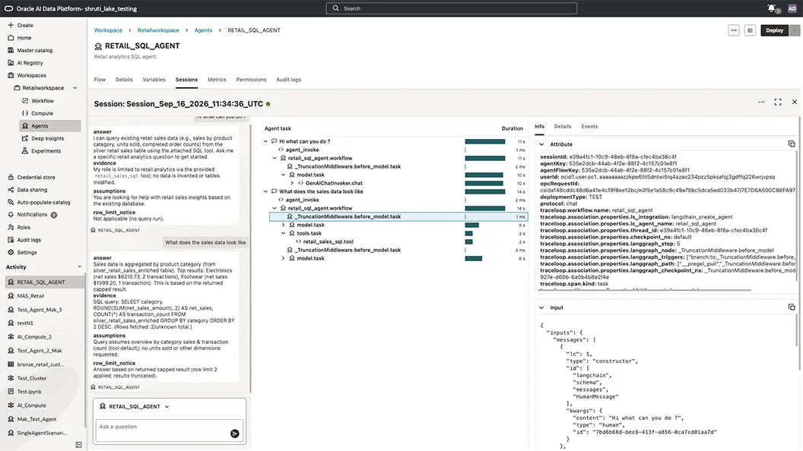Click the session more options ellipsis
This screenshot has width=803, height=451.
(761, 102)
